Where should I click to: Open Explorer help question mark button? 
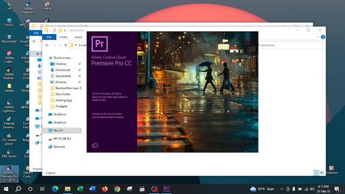point(323,37)
